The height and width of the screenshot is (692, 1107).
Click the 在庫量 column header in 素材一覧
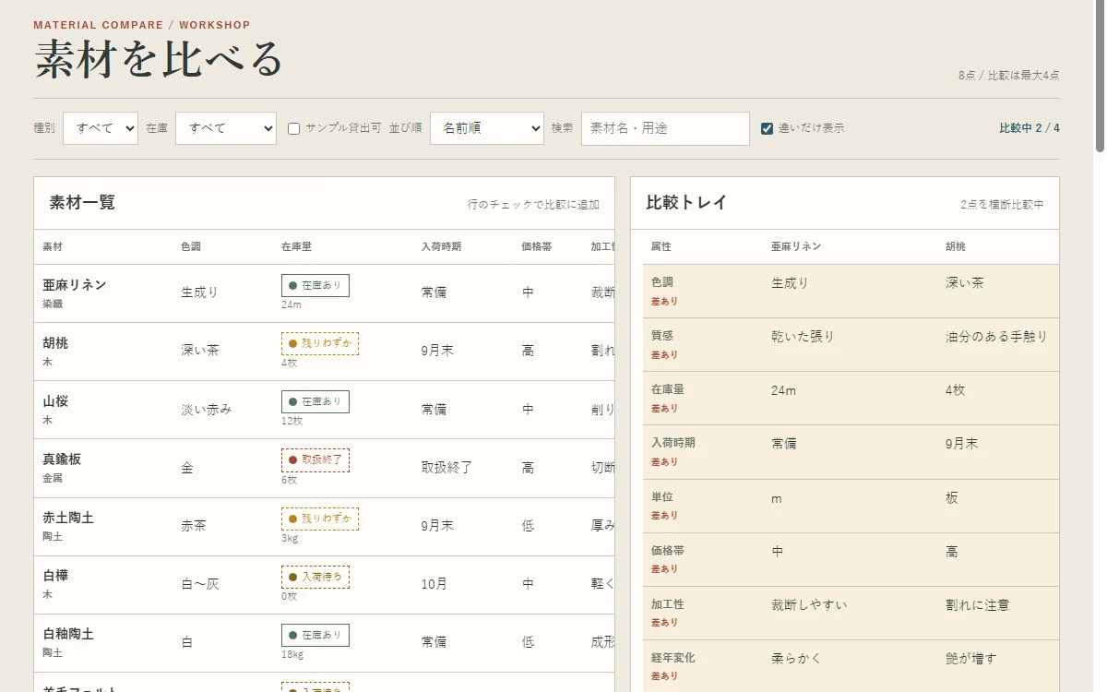coord(296,246)
